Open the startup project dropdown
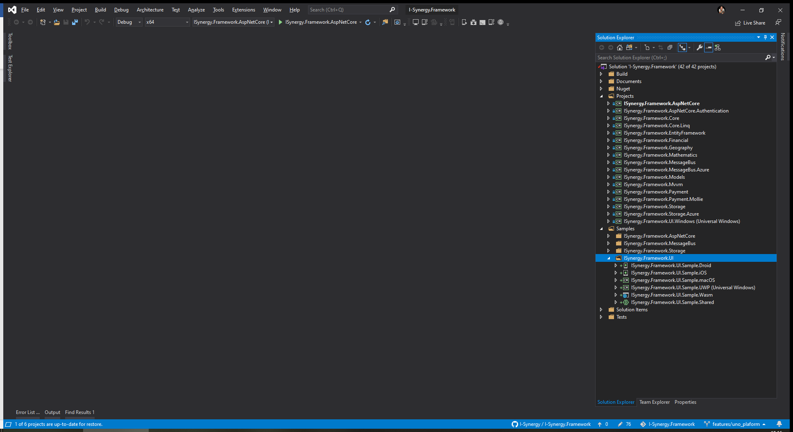This screenshot has height=432, width=793. pos(233,22)
